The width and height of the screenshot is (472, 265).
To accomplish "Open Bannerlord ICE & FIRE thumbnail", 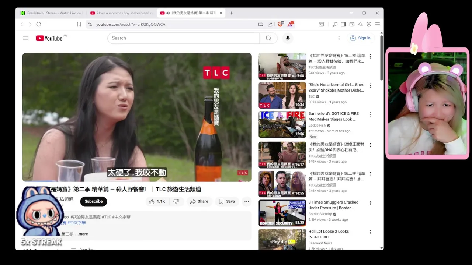I will point(282,124).
